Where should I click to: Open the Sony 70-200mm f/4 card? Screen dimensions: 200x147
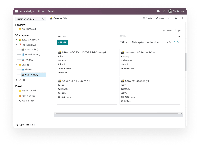(x=150, y=91)
